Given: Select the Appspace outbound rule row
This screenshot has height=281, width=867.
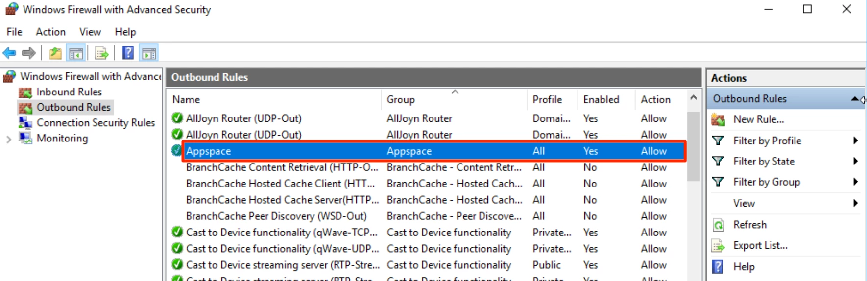Looking at the screenshot, I should [434, 151].
